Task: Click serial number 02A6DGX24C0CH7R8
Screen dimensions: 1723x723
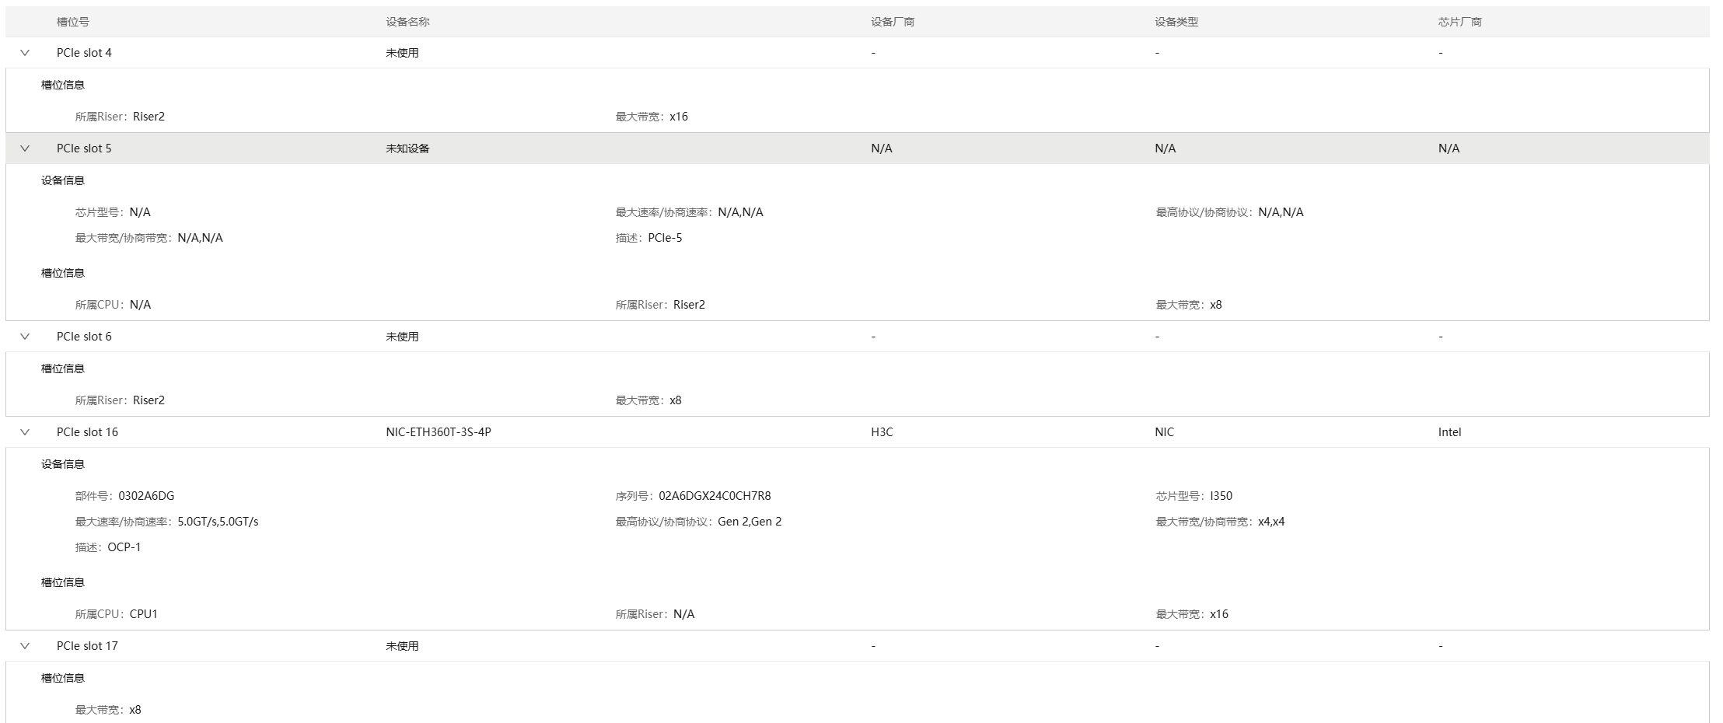Action: 714,496
